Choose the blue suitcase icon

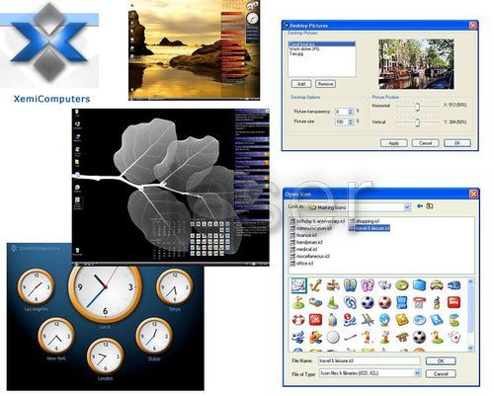(x=419, y=285)
